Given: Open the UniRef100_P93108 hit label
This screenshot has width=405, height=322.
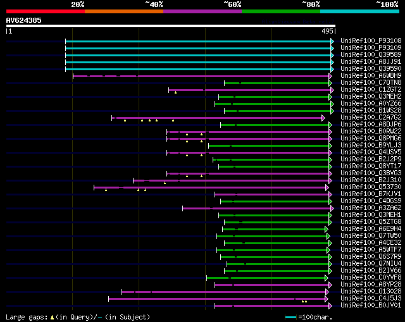Looking at the screenshot, I should click(371, 40).
